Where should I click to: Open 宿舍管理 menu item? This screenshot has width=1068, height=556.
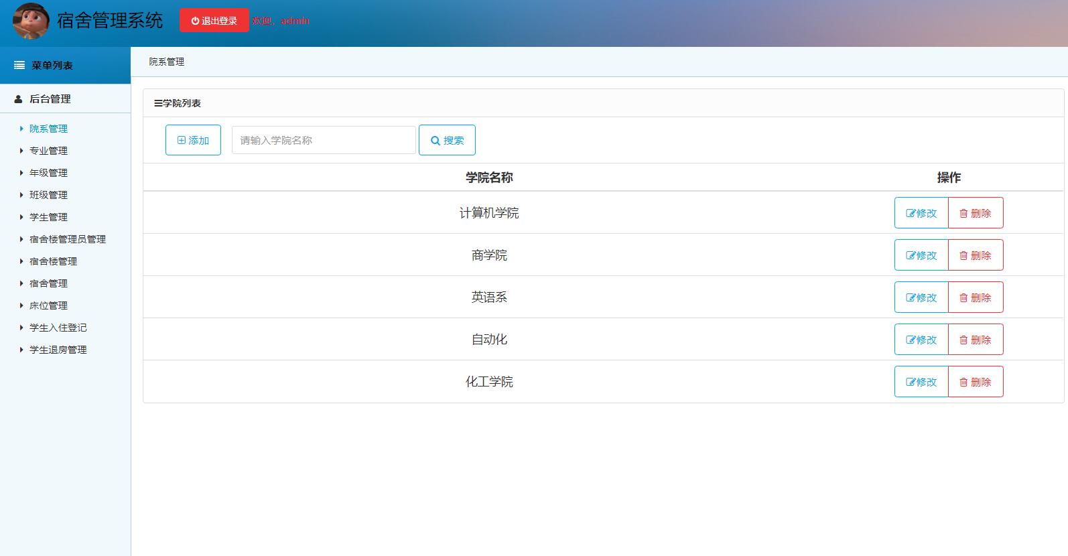48,283
